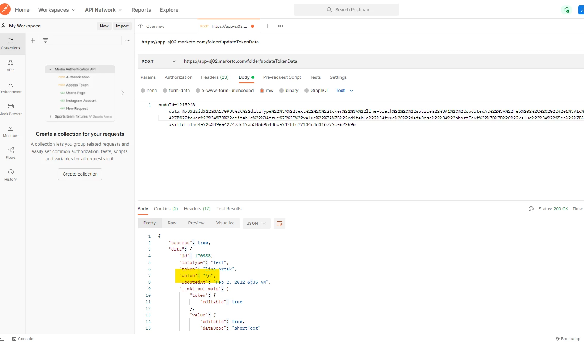Open tab bar three-dot options menu

pyautogui.click(x=281, y=26)
